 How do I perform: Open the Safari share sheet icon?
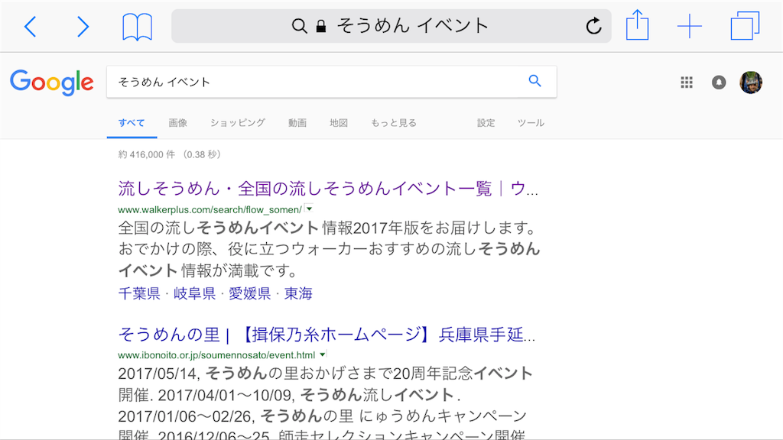(637, 25)
